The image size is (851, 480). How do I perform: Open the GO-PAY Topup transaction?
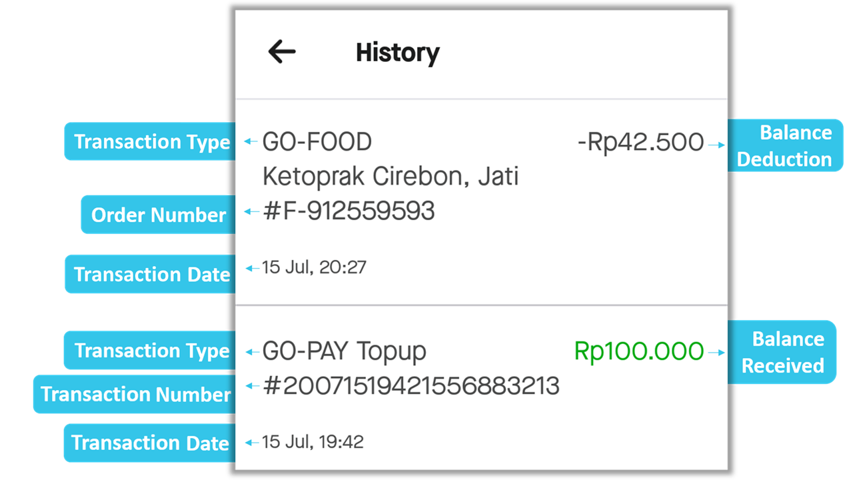344,351
